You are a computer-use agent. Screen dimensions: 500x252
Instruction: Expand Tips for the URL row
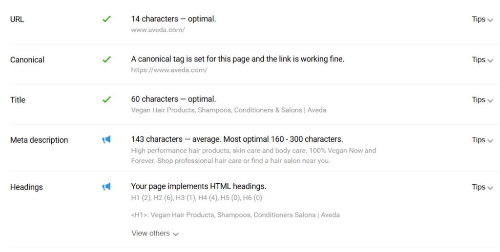click(482, 19)
